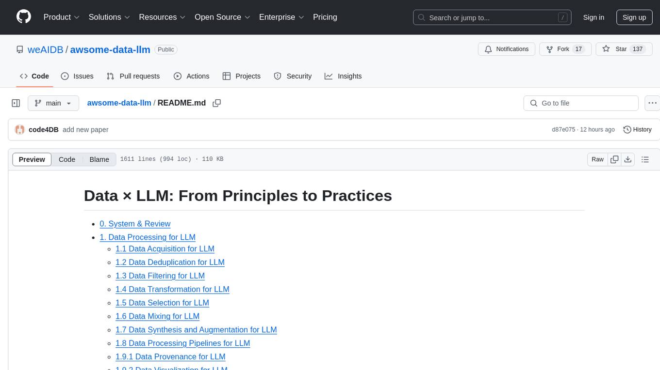This screenshot has height=370, width=660.
Task: Jump to 1.5 Data Selection for LLM
Action: [162, 303]
